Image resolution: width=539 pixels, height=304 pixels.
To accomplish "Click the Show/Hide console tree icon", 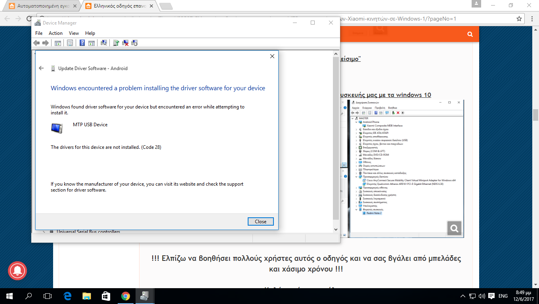I will 58,43.
